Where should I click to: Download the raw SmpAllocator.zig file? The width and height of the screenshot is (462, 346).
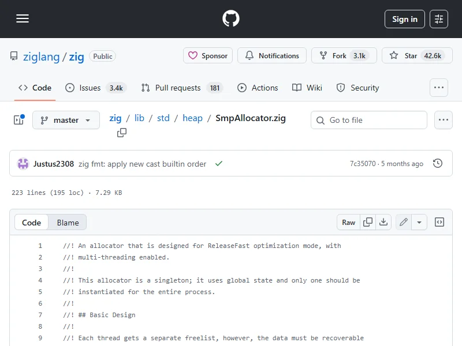tap(383, 222)
